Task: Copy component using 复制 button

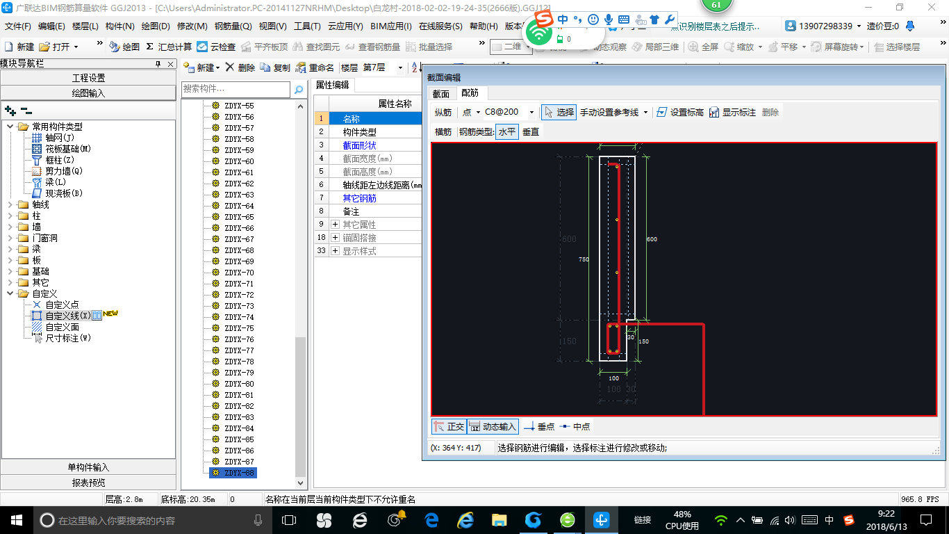Action: pyautogui.click(x=275, y=67)
